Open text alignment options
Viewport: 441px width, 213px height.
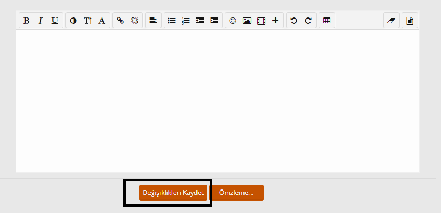tap(153, 21)
